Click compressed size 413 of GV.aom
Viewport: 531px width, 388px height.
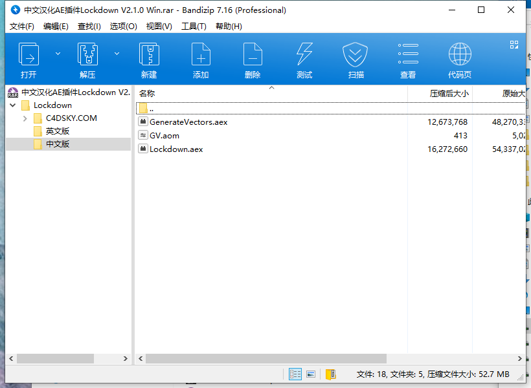[460, 136]
